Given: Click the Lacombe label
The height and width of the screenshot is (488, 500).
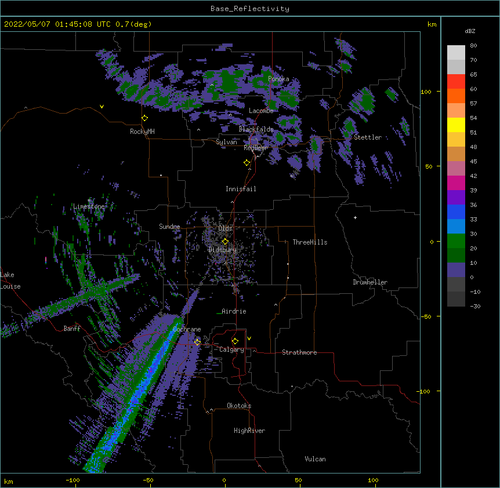Looking at the screenshot, I should point(261,111).
